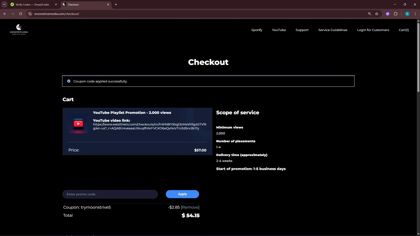Screen dimensions: 420x236
Task: Go back with browser back arrow
Action: click(x=5, y=14)
